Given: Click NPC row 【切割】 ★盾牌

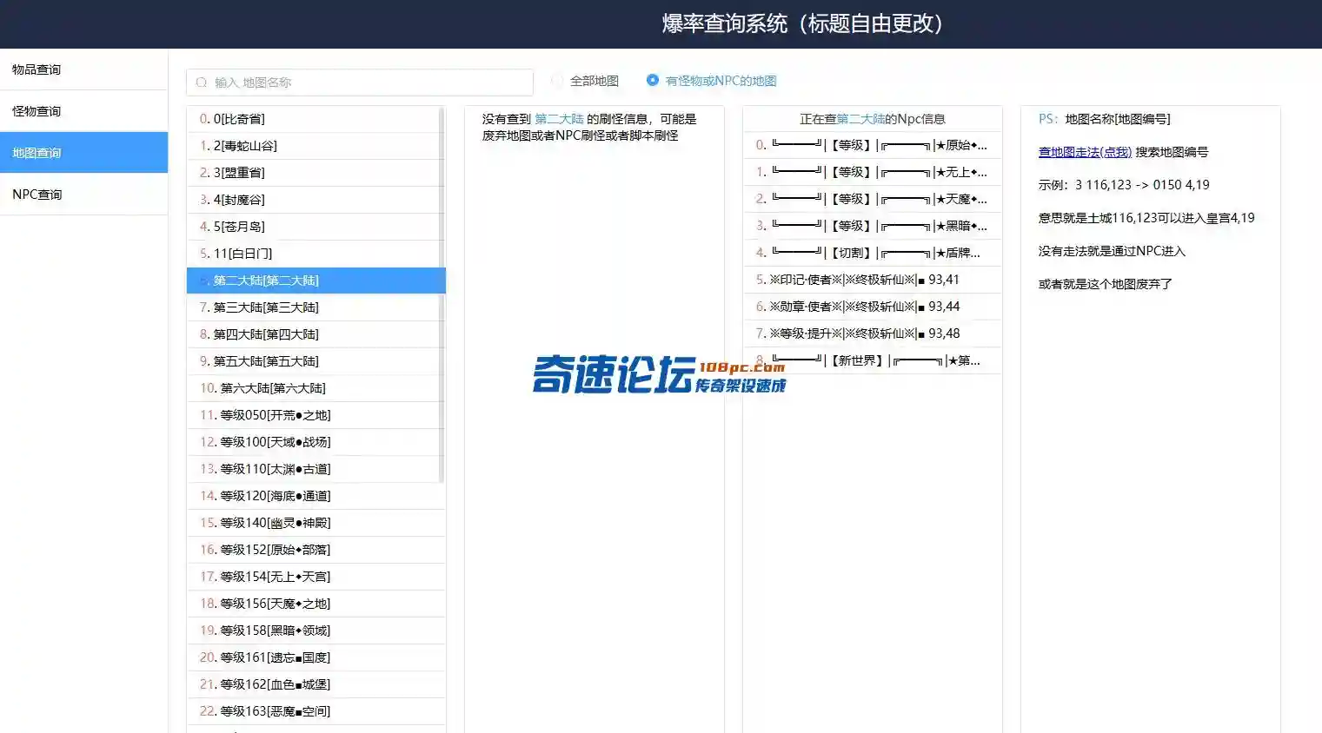Looking at the screenshot, I should 873,253.
